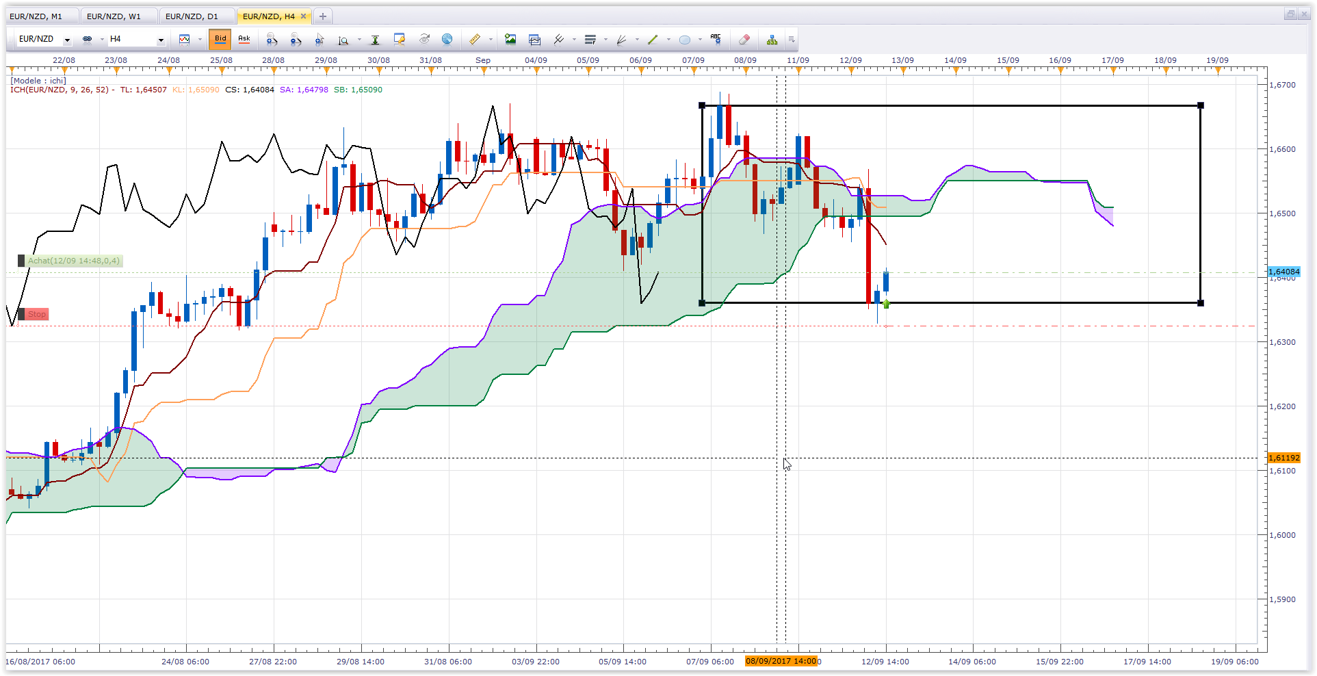
Task: Click the add image icon
Action: 510,40
